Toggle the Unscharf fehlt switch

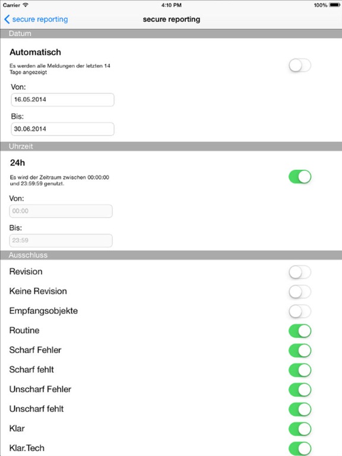tap(300, 409)
